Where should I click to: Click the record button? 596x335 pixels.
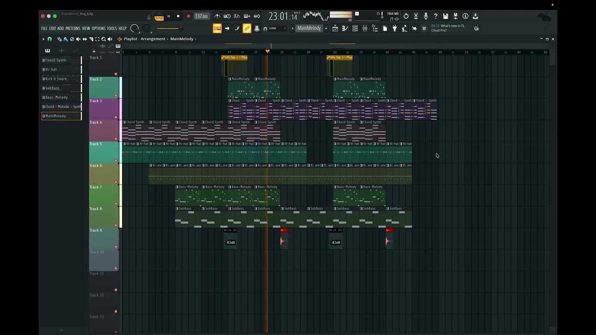pos(189,16)
